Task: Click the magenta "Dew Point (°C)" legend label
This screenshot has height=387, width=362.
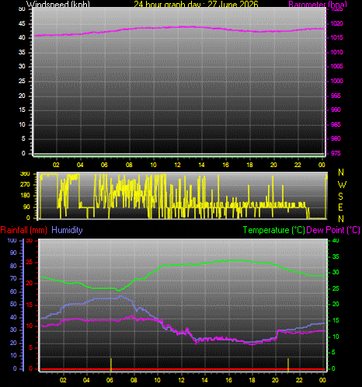Action: pos(333,230)
